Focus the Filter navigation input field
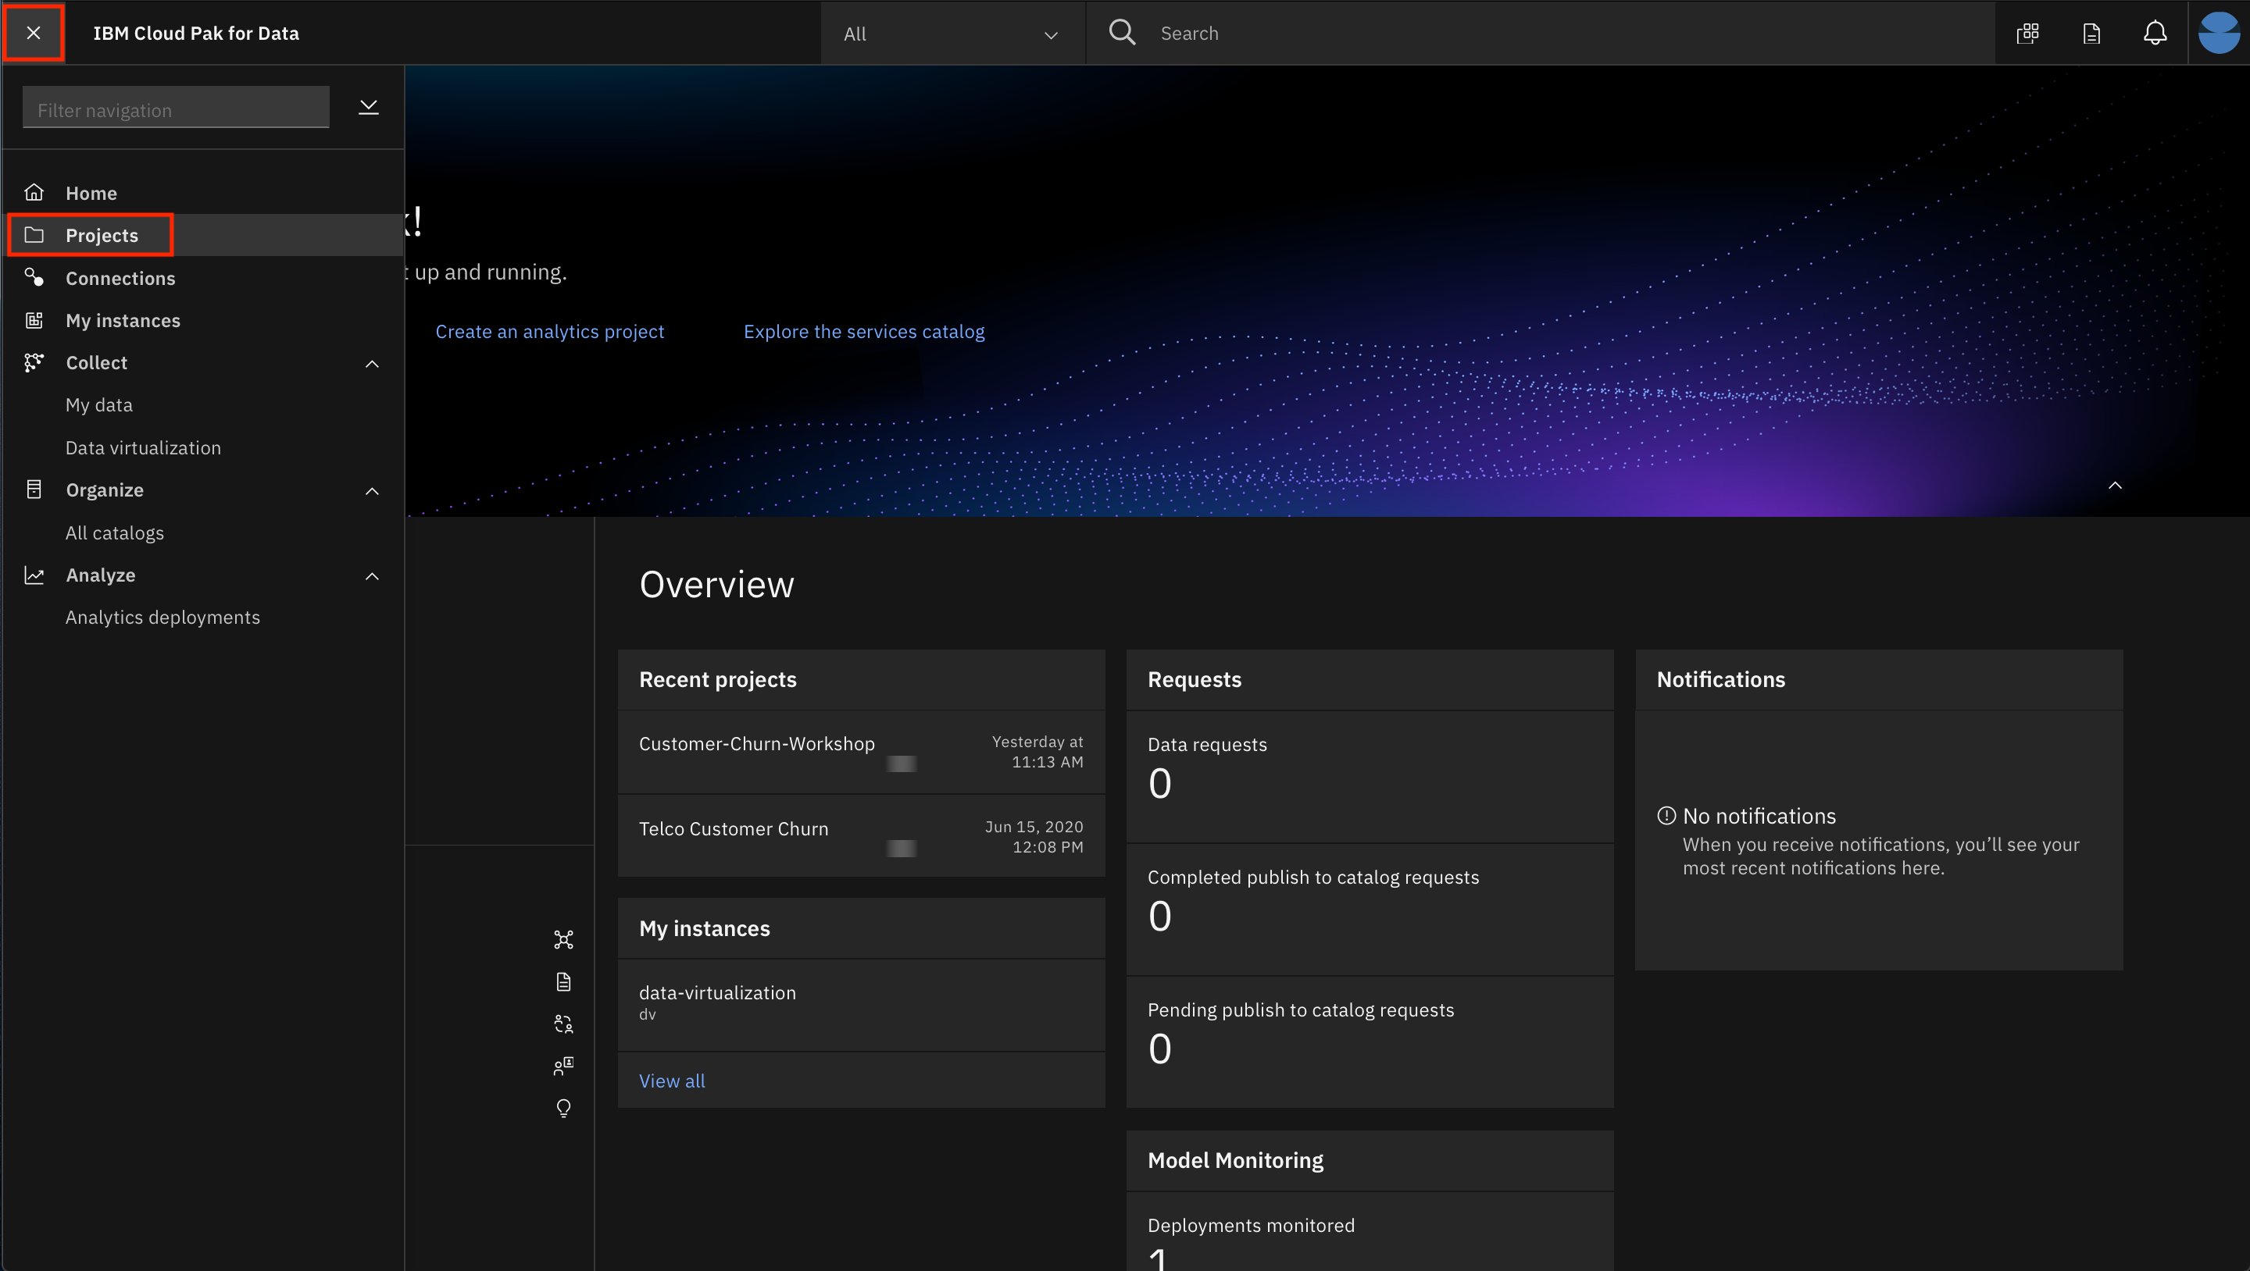This screenshot has height=1271, width=2250. tap(176, 109)
